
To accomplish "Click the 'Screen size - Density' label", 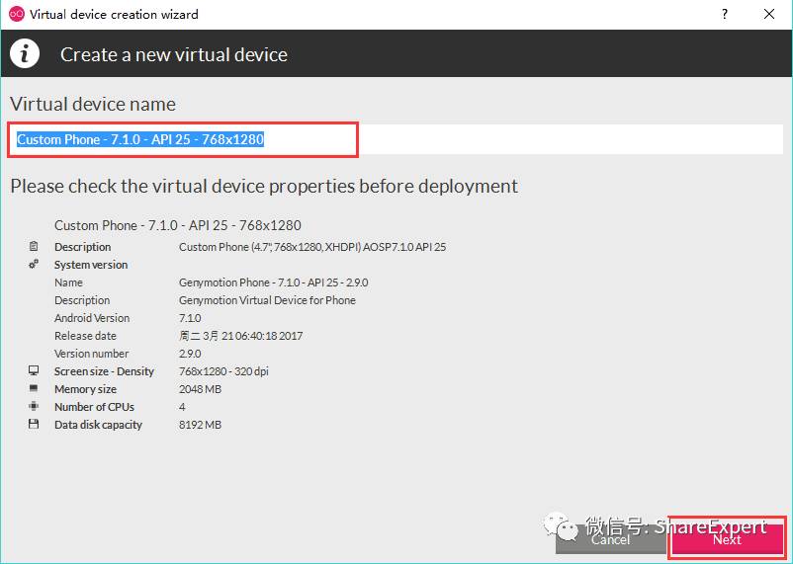I will [104, 371].
